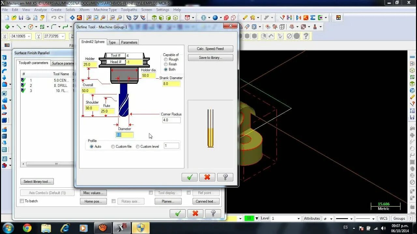Click the Select library tool button
Screen dimensions: 417x234
pos(37,182)
